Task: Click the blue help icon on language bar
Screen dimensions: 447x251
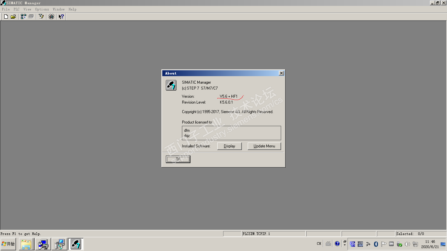Action: point(337,244)
